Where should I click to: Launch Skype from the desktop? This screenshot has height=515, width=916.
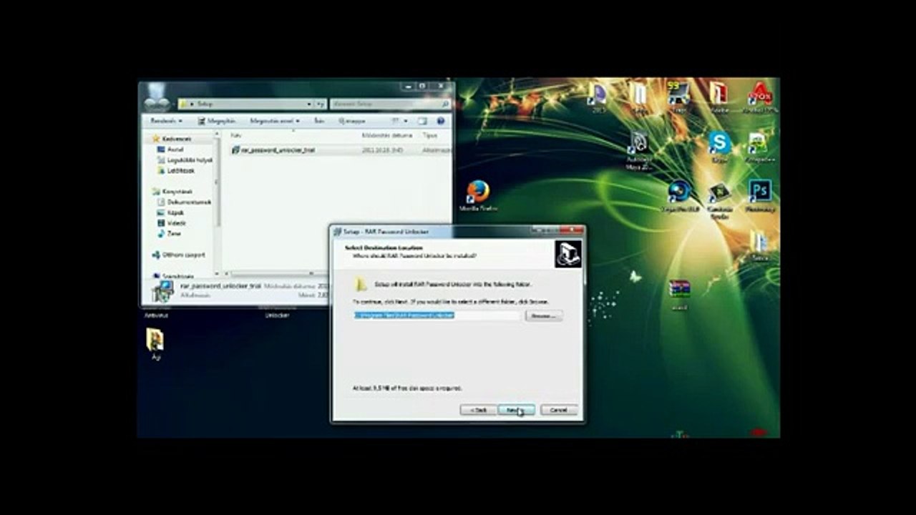pos(719,146)
